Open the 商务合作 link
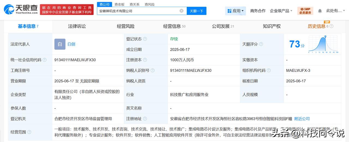 [x=258, y=11]
